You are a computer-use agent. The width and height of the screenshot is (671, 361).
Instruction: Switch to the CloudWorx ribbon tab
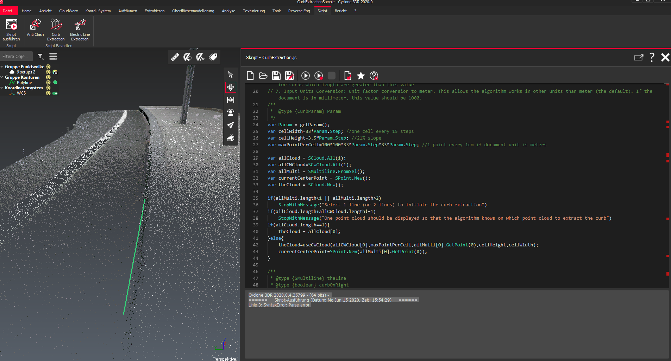pyautogui.click(x=69, y=11)
